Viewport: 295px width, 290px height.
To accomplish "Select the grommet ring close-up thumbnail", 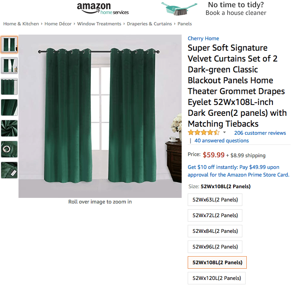I will click(9, 149).
